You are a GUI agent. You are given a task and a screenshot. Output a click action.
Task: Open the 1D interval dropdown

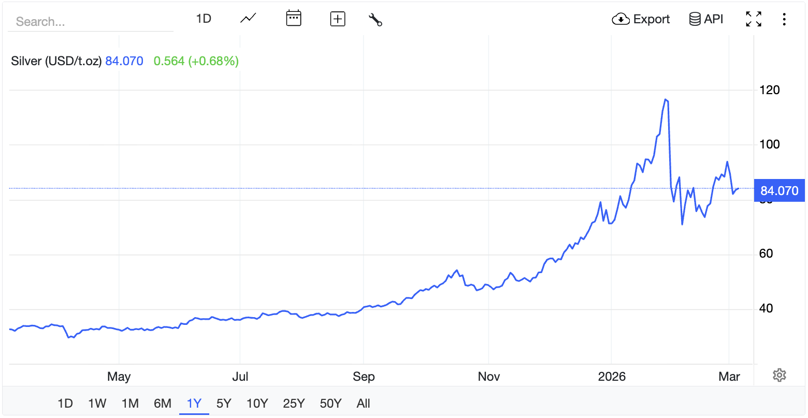204,19
